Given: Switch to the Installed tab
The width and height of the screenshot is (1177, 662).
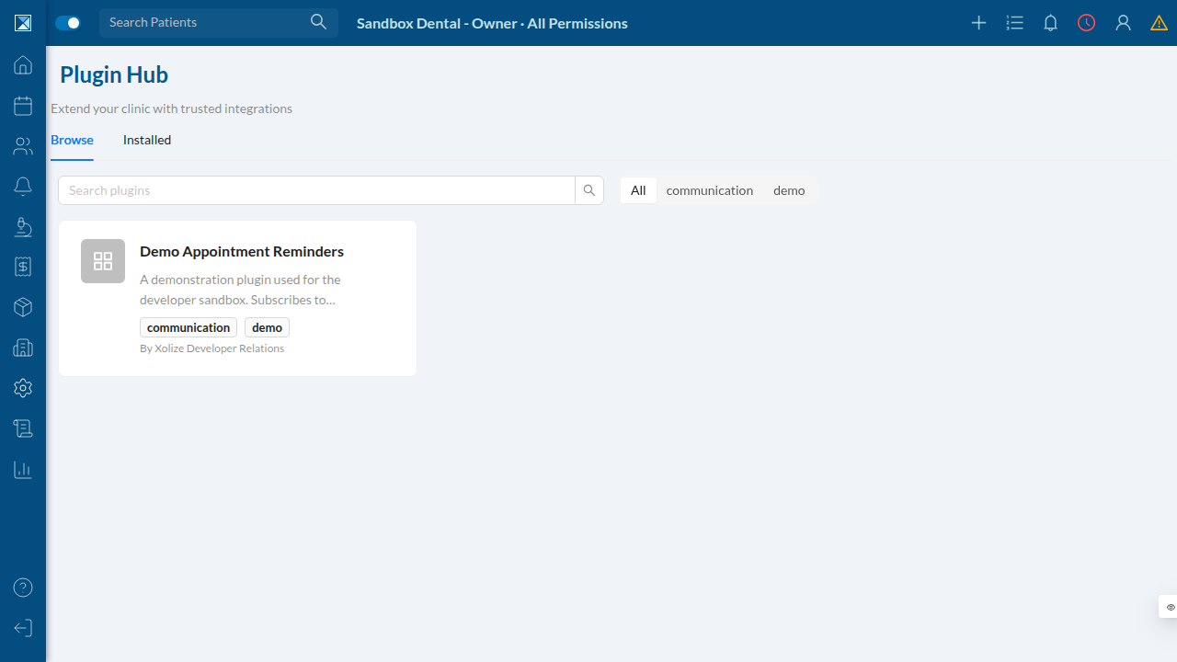Looking at the screenshot, I should [x=147, y=140].
